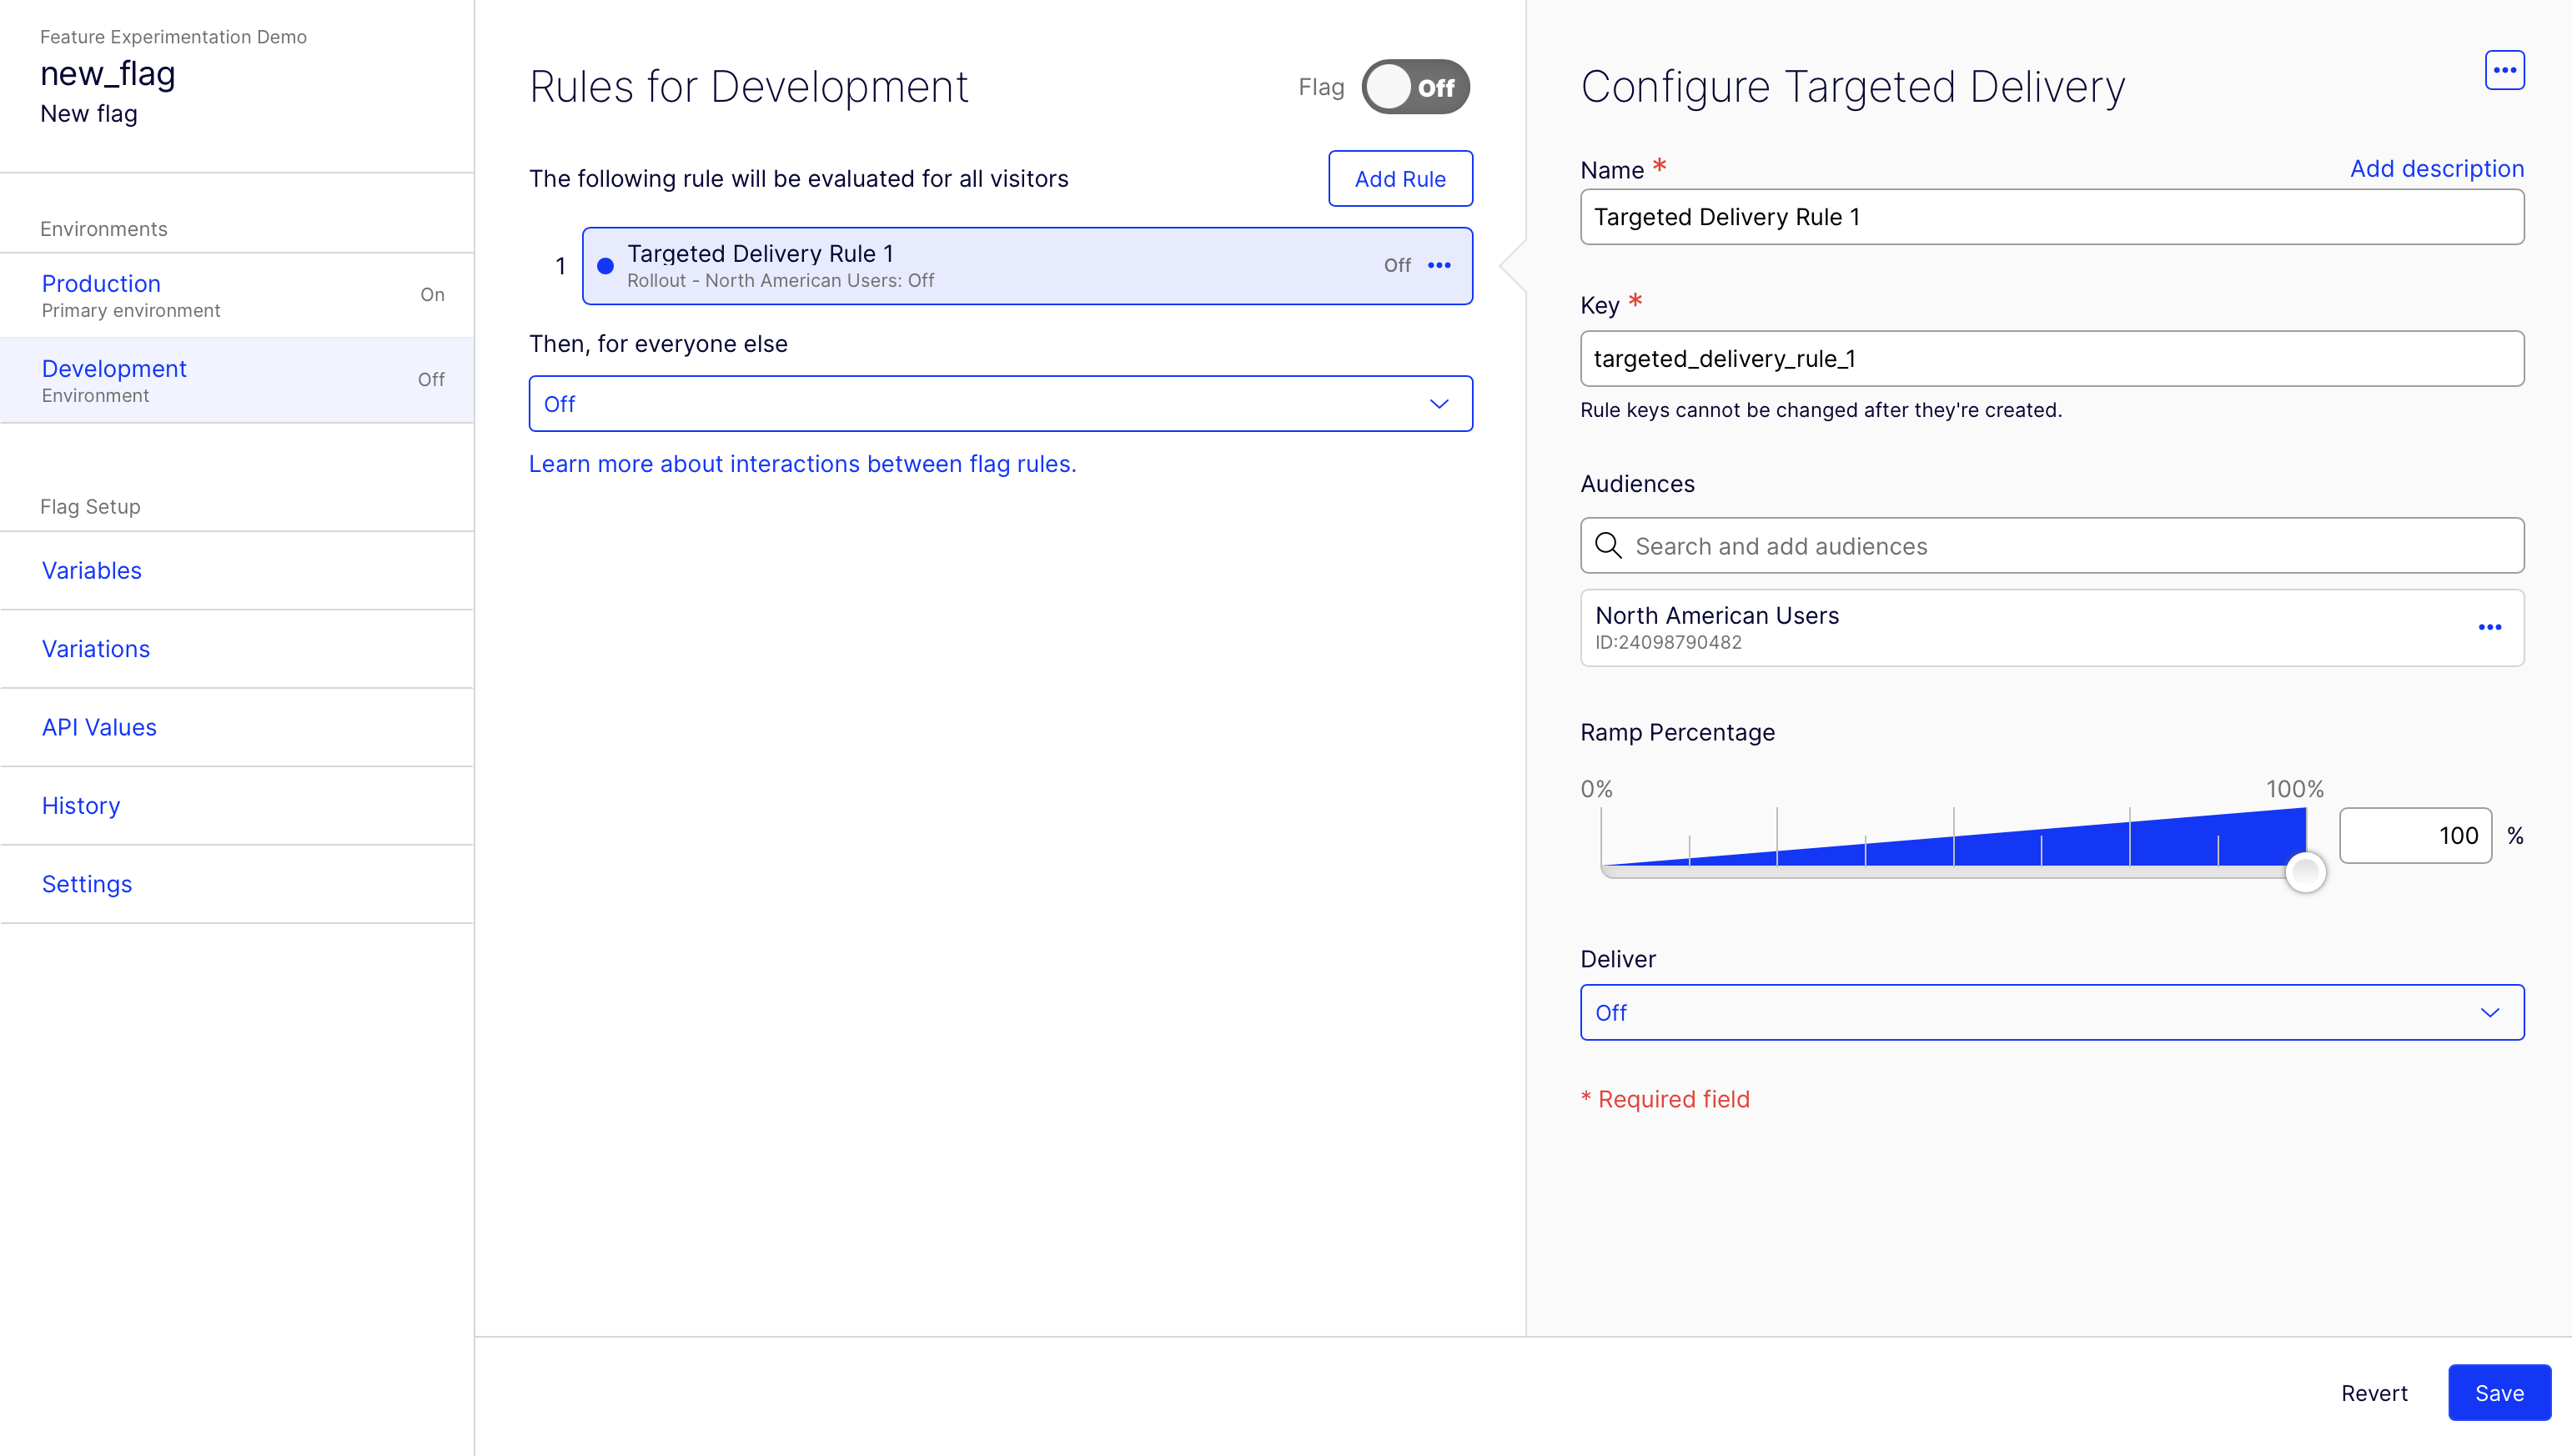
Task: Open the Configure Targeted Delivery more options menu
Action: (2504, 70)
